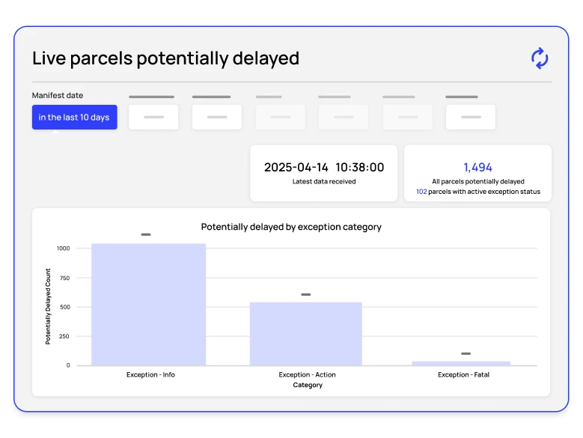Image resolution: width=583 pixels, height=438 pixels.
Task: Click the 102 active exception parcels link
Action: tap(421, 192)
